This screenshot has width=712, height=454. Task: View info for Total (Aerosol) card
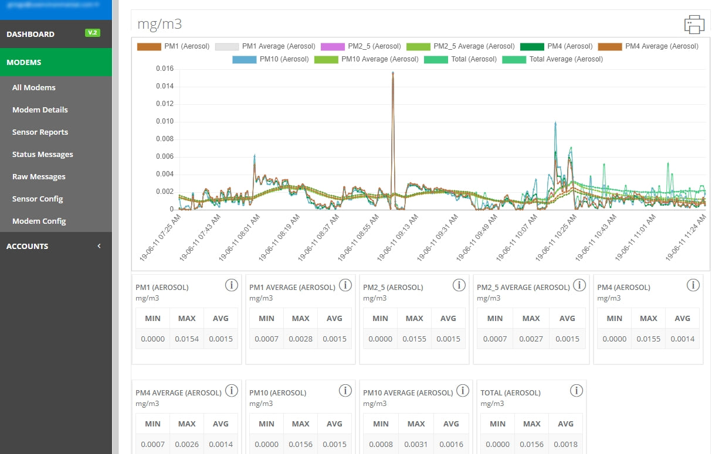click(x=577, y=391)
